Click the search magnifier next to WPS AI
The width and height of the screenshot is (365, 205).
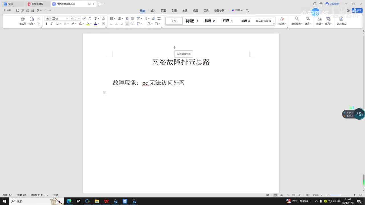248,11
